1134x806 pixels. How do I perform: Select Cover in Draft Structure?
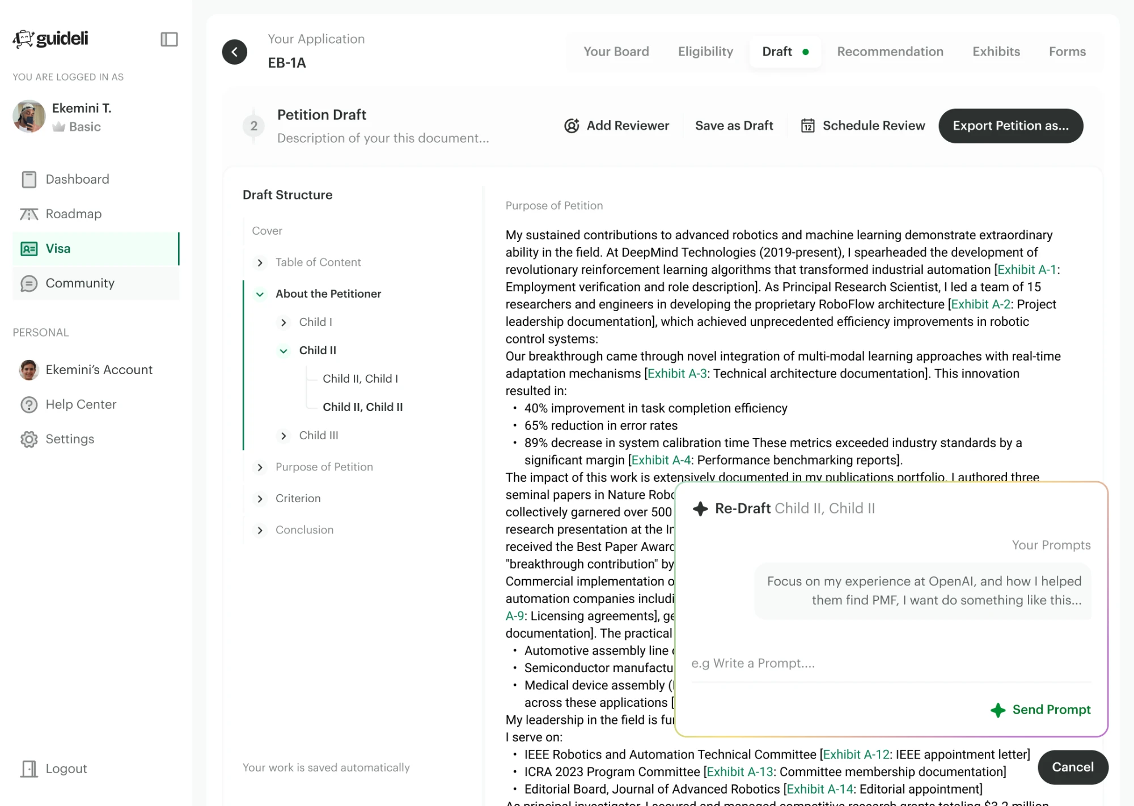[267, 231]
